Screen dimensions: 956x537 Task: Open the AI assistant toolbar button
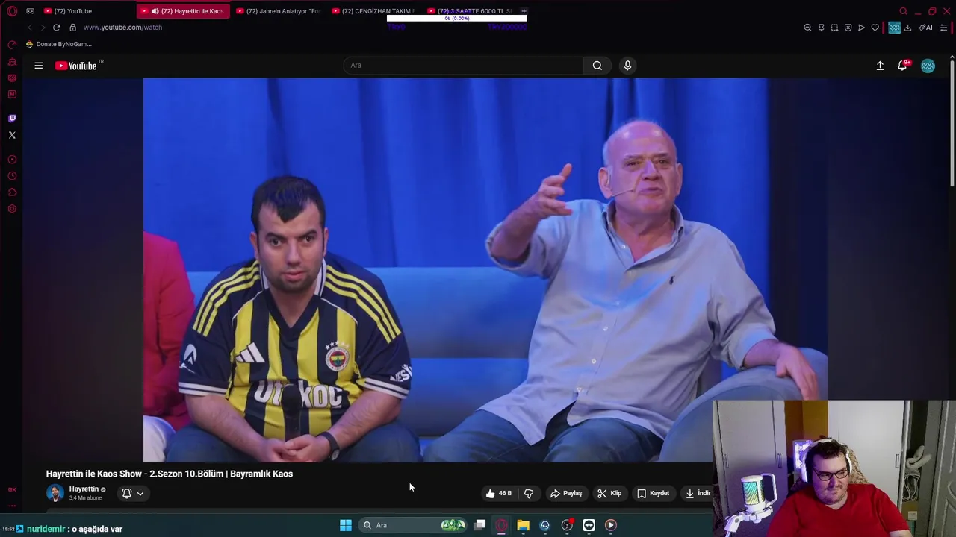click(x=925, y=28)
